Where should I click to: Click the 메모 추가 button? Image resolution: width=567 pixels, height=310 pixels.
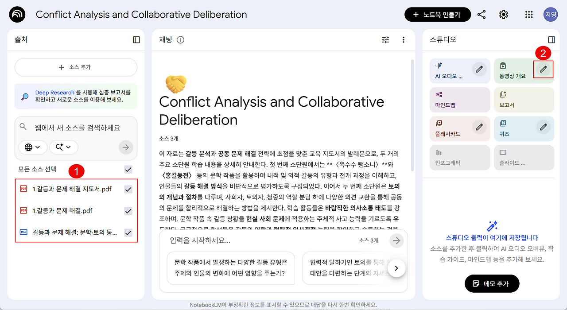click(x=492, y=283)
